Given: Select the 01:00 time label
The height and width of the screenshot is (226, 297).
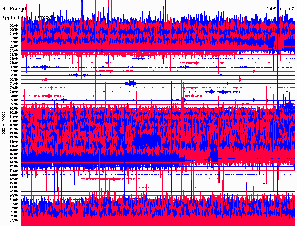Looking at the screenshot, I should point(14,34).
